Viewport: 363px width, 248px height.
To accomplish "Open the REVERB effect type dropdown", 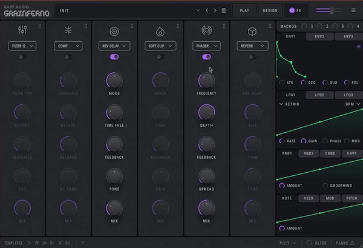I will (x=252, y=46).
